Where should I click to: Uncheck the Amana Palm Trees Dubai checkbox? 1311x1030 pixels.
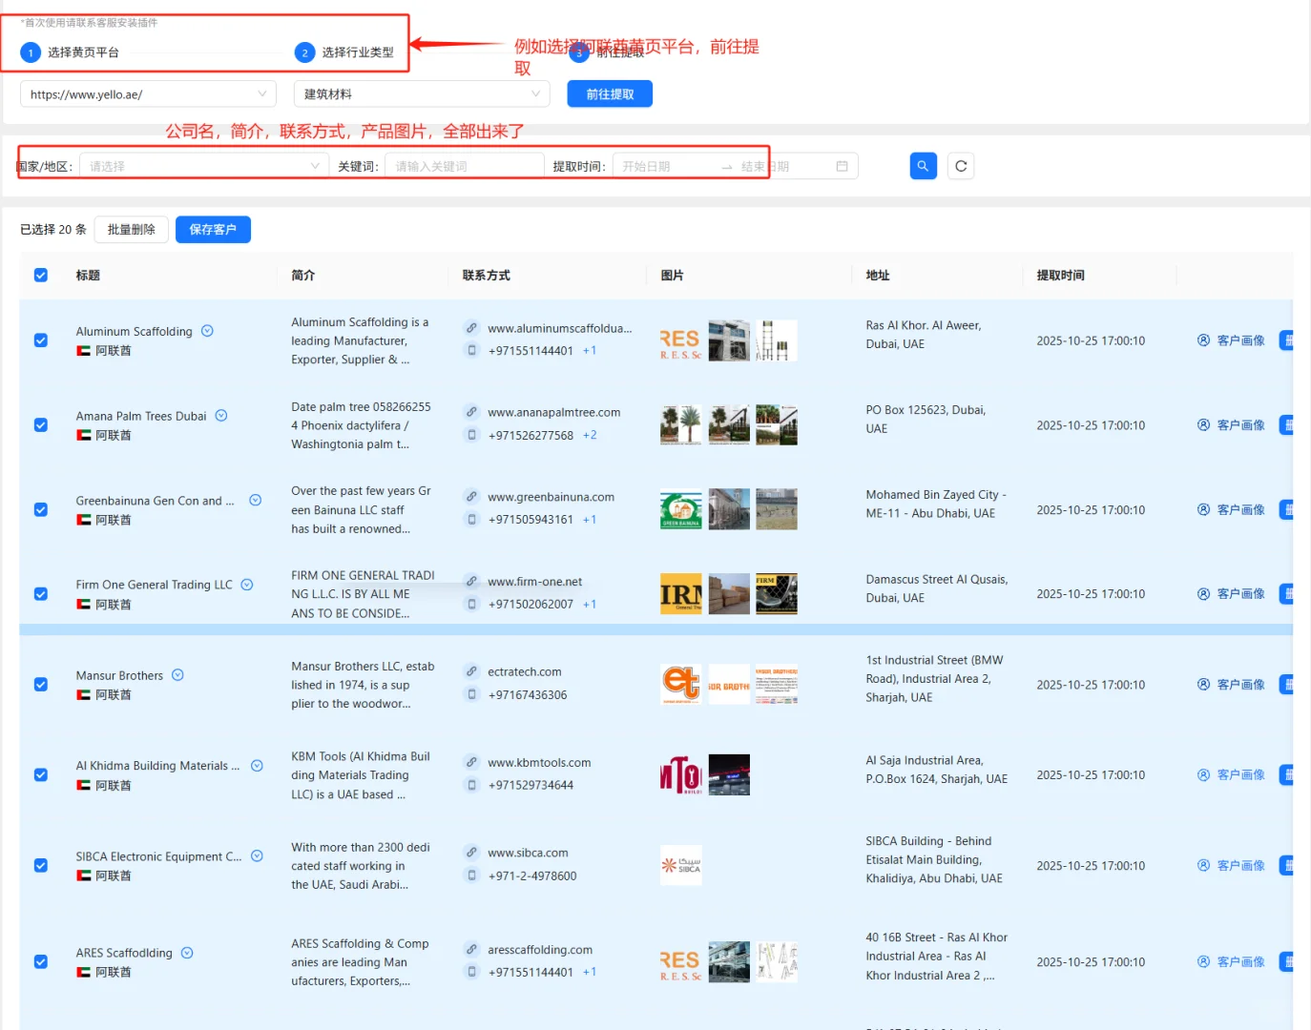41,425
